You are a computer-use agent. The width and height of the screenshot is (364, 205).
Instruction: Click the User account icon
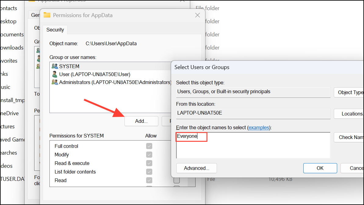[x=55, y=74]
